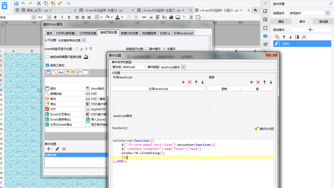The image size is (334, 188).
Task: Uncheck the 使用工具栏 checkbox
Action: pyautogui.click(x=47, y=65)
